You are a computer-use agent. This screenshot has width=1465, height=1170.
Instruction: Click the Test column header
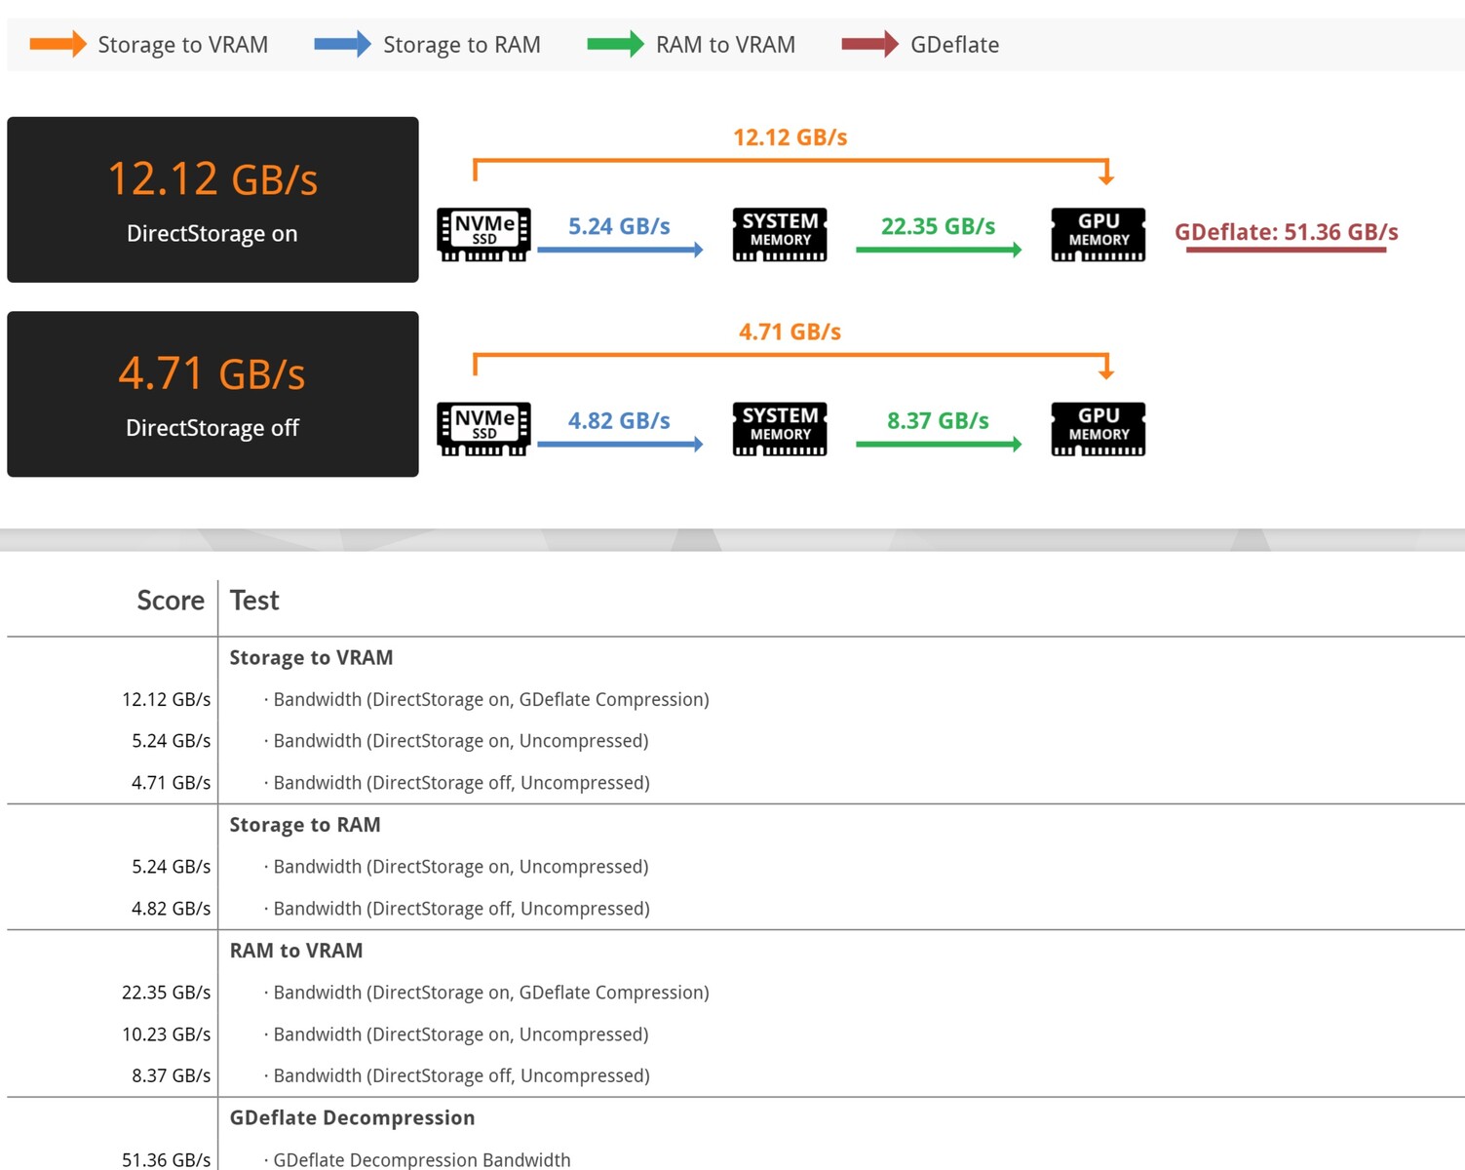coord(254,601)
